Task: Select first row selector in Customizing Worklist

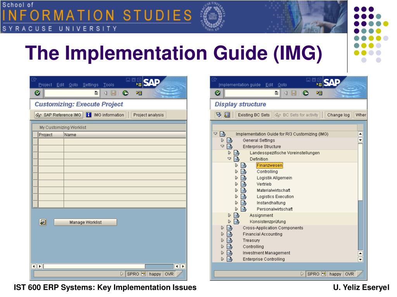Action: point(35,142)
